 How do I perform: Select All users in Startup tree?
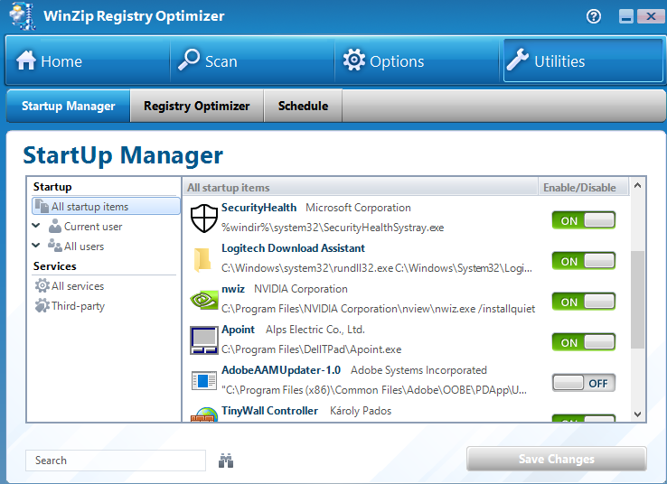pos(84,247)
